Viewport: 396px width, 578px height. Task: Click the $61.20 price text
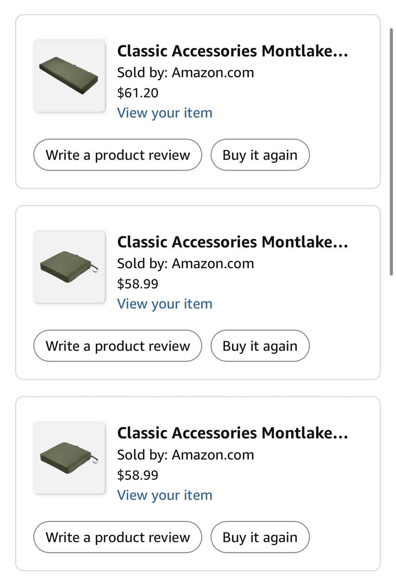(x=138, y=92)
